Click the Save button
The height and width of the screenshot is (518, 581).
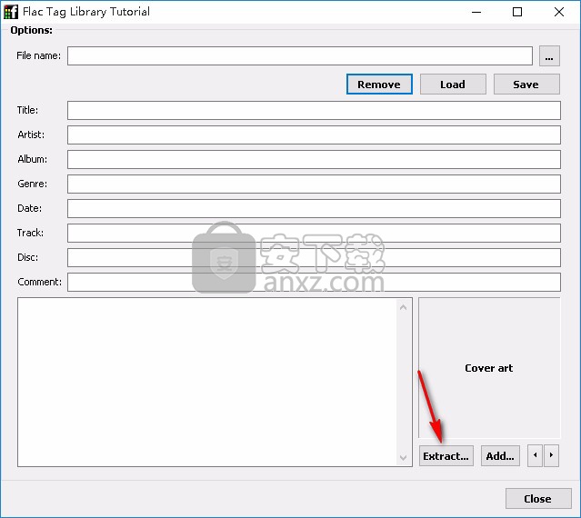tap(526, 84)
